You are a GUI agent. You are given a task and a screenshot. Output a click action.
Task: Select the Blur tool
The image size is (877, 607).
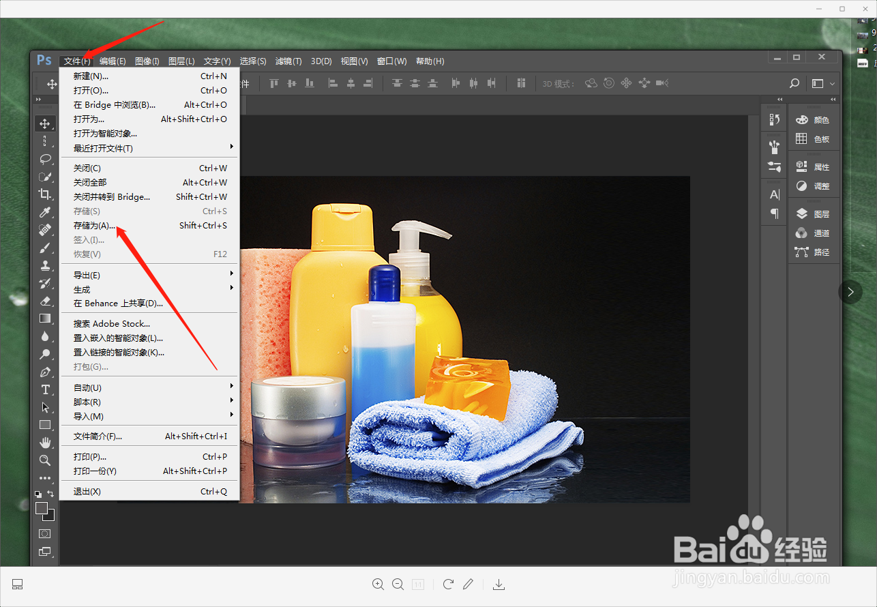45,336
